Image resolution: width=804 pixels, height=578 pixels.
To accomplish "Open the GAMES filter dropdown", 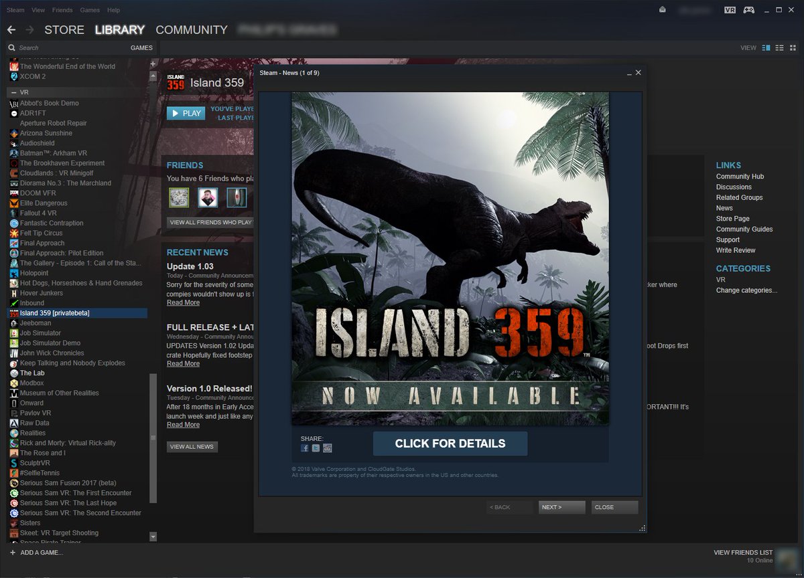I will click(x=141, y=48).
